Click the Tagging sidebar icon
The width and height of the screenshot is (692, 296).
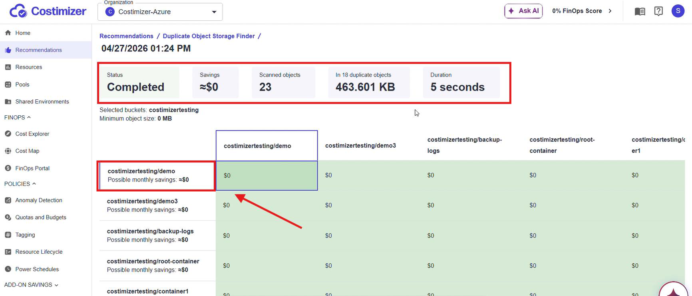pos(8,235)
